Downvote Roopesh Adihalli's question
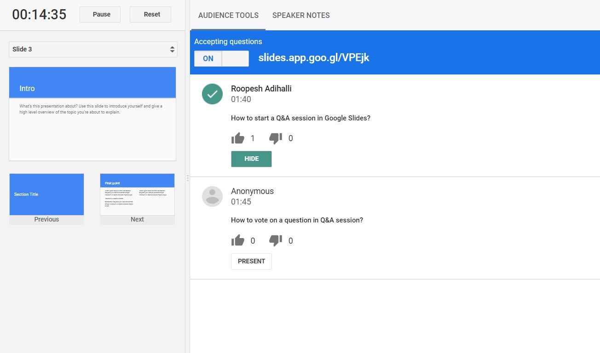Image resolution: width=600 pixels, height=353 pixels. (x=275, y=137)
